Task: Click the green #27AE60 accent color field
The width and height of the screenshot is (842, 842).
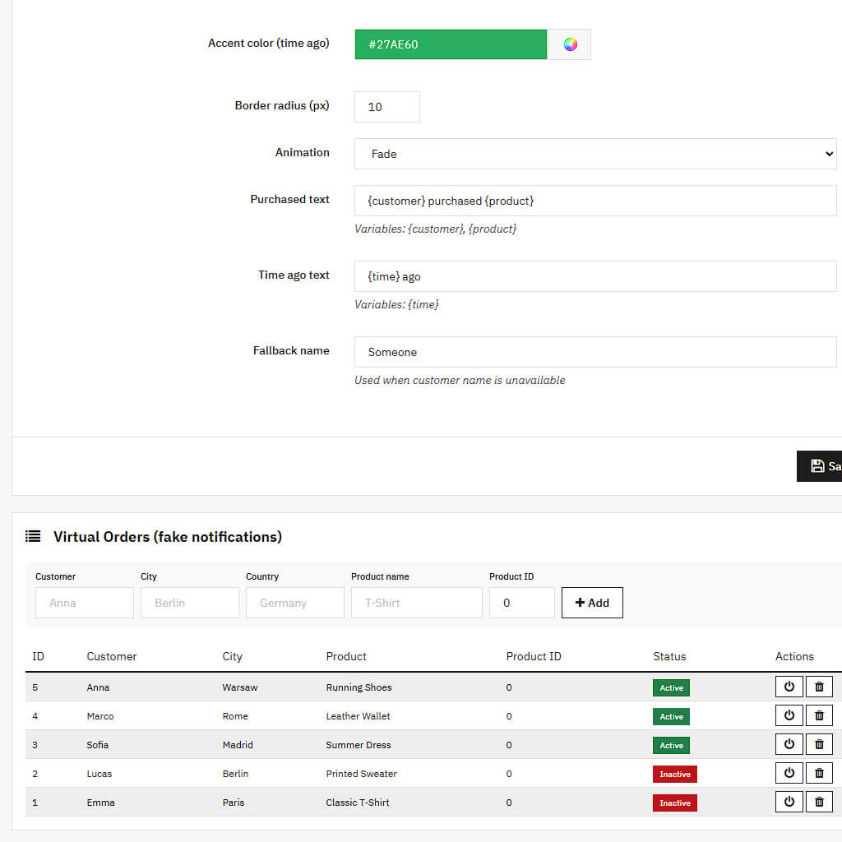Action: pyautogui.click(x=451, y=44)
